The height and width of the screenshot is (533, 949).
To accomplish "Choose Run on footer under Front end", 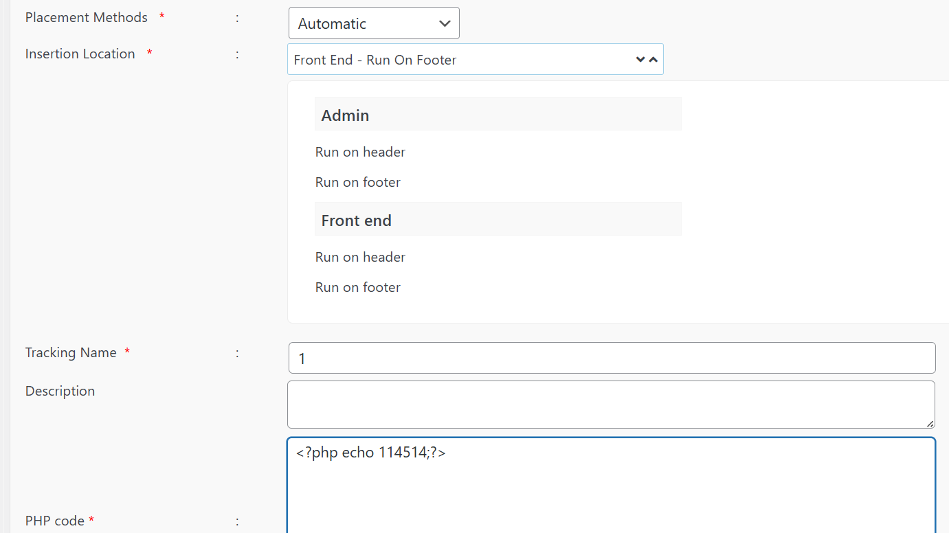I will point(357,287).
